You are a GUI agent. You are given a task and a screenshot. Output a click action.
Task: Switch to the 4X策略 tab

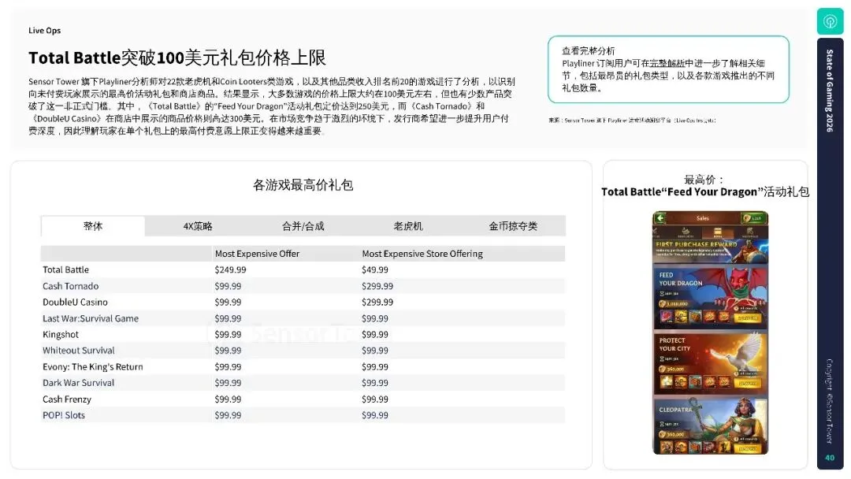coord(198,226)
